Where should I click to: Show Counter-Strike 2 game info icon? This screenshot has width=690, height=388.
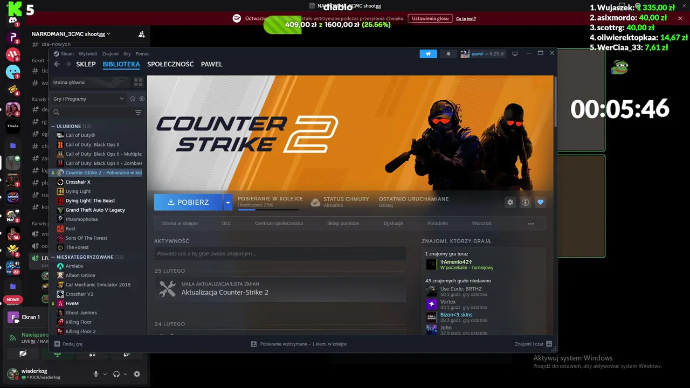pos(526,202)
